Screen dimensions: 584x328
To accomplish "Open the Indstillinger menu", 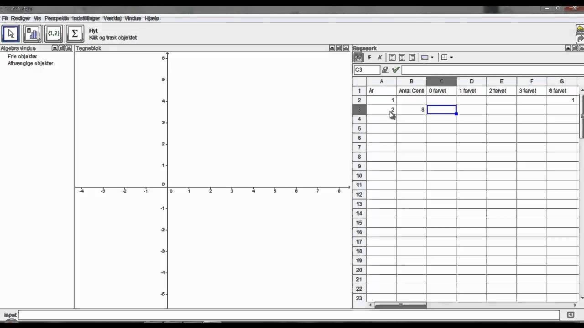I will pos(86,18).
